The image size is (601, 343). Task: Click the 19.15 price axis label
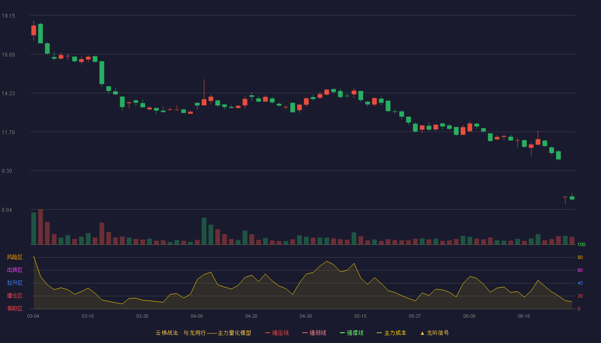coord(8,15)
